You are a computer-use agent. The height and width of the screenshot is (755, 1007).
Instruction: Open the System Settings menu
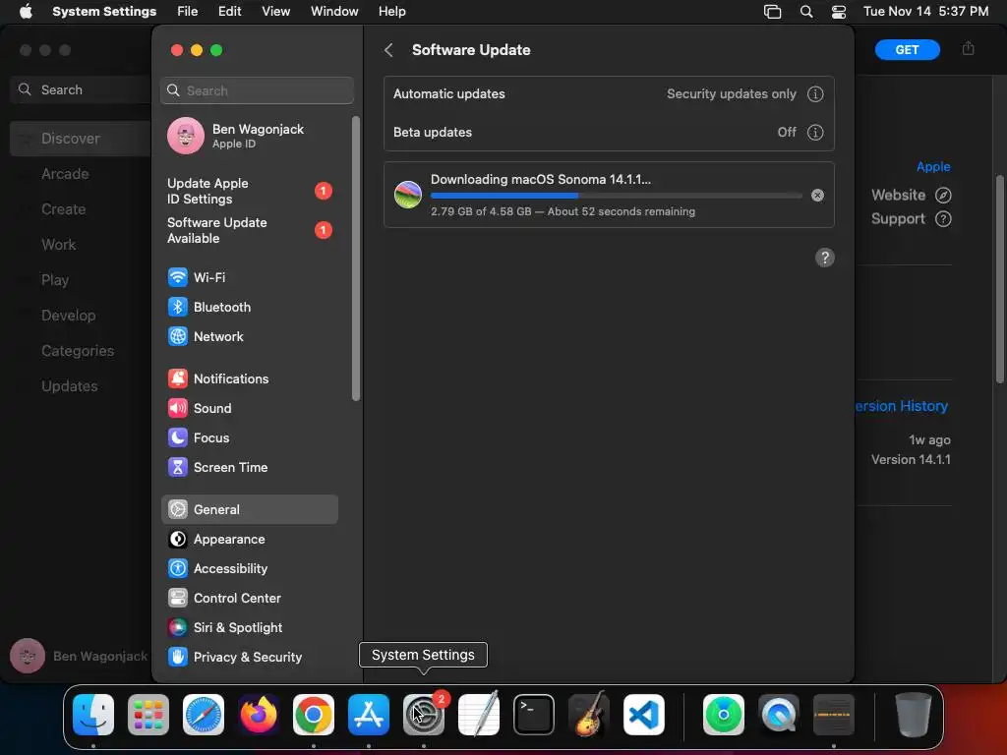(104, 12)
